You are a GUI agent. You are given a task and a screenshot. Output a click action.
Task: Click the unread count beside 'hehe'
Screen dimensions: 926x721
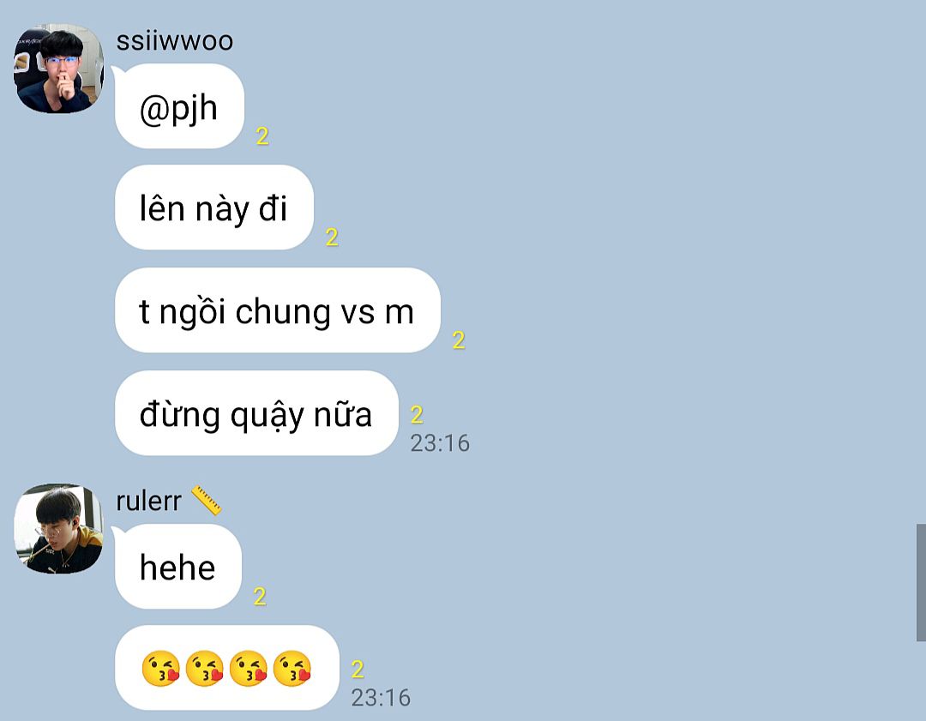coord(260,597)
